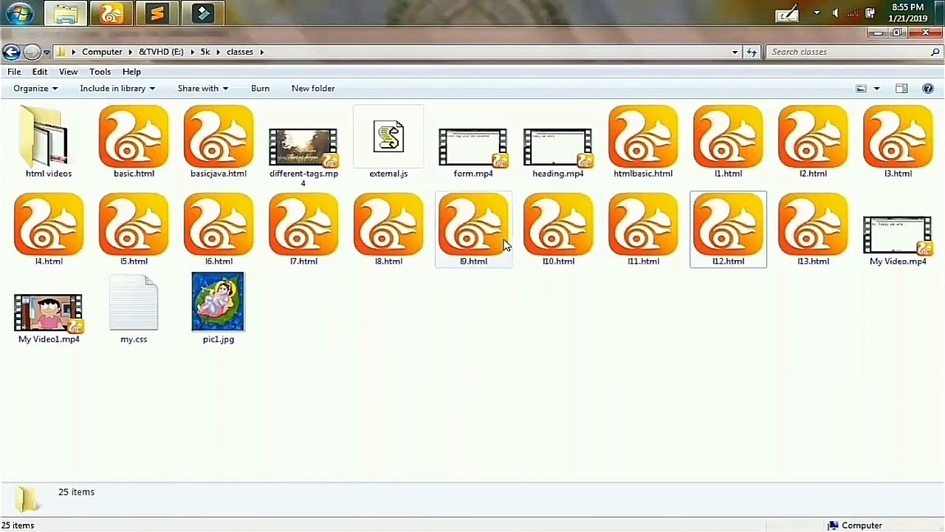945x532 pixels.
Task: Expand the Include in library dropdown
Action: tap(117, 89)
